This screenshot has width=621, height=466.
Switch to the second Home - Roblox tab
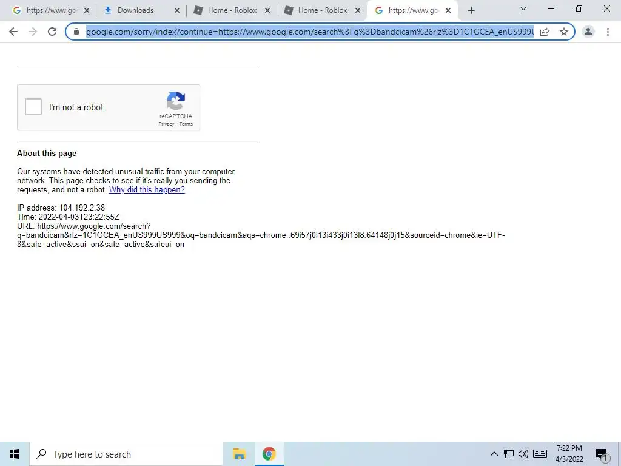pyautogui.click(x=322, y=10)
